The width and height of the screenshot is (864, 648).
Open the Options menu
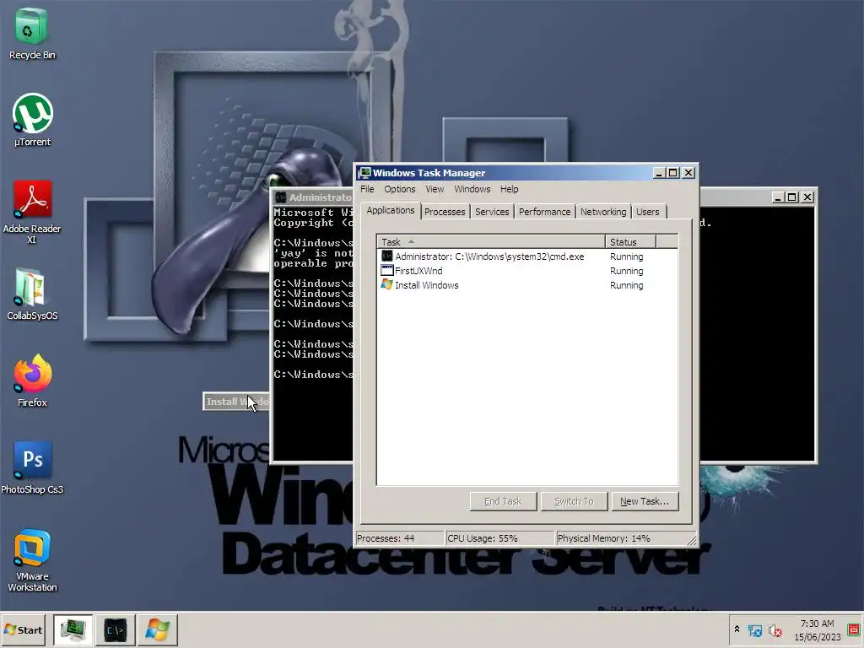coord(400,189)
